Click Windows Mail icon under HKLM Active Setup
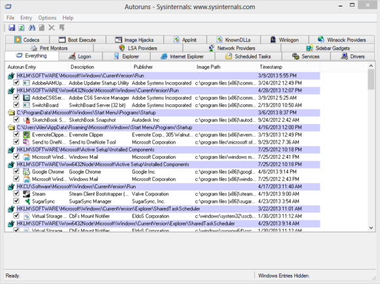Screen dimensions: 380x284 point(26,157)
